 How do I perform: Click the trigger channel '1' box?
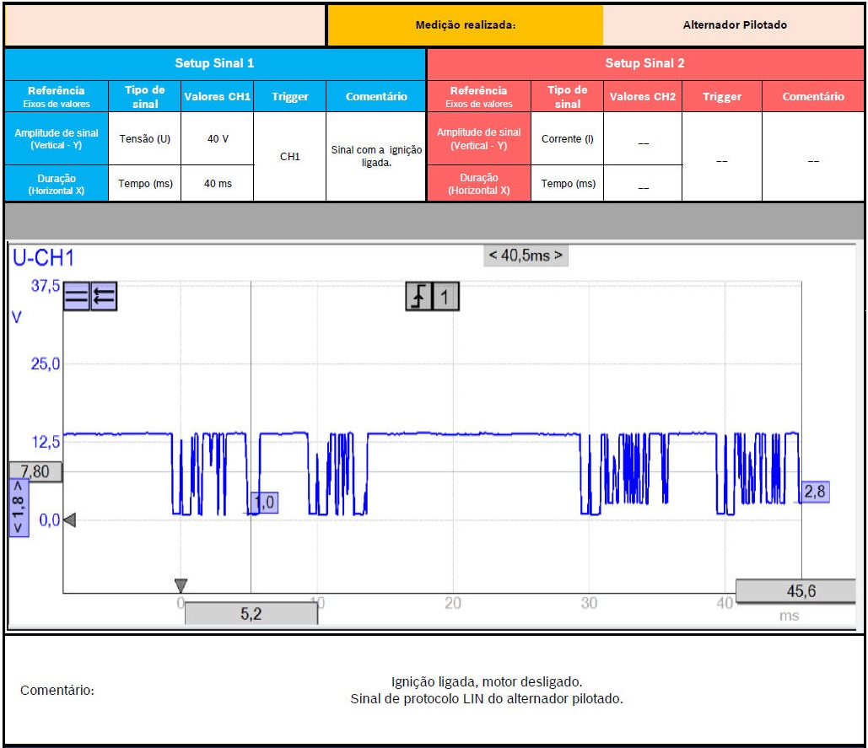(446, 296)
